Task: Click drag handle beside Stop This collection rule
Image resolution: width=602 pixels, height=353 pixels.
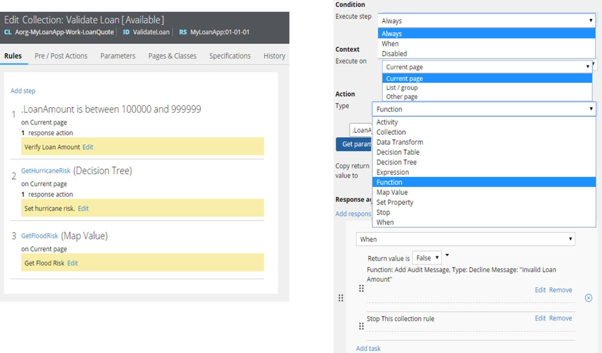Action: 361,326
